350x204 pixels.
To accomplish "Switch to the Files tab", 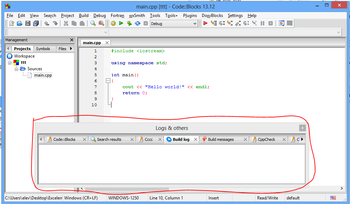I will (62, 49).
